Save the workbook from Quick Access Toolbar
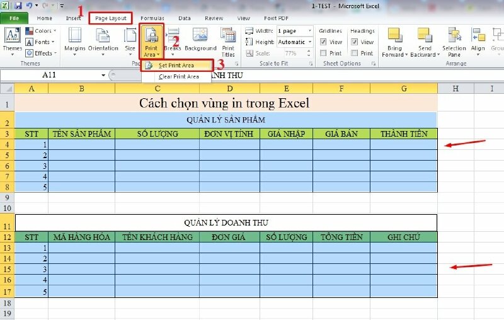504x320 pixels. click(x=18, y=6)
